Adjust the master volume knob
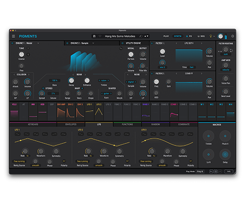The height and width of the screenshot is (207, 245). pyautogui.click(x=221, y=36)
